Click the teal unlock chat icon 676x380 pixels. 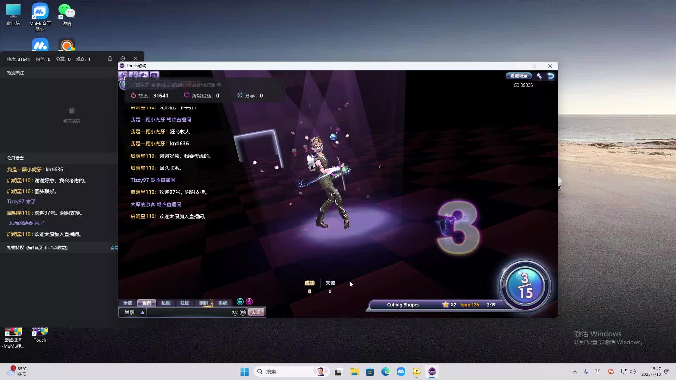pyautogui.click(x=240, y=302)
